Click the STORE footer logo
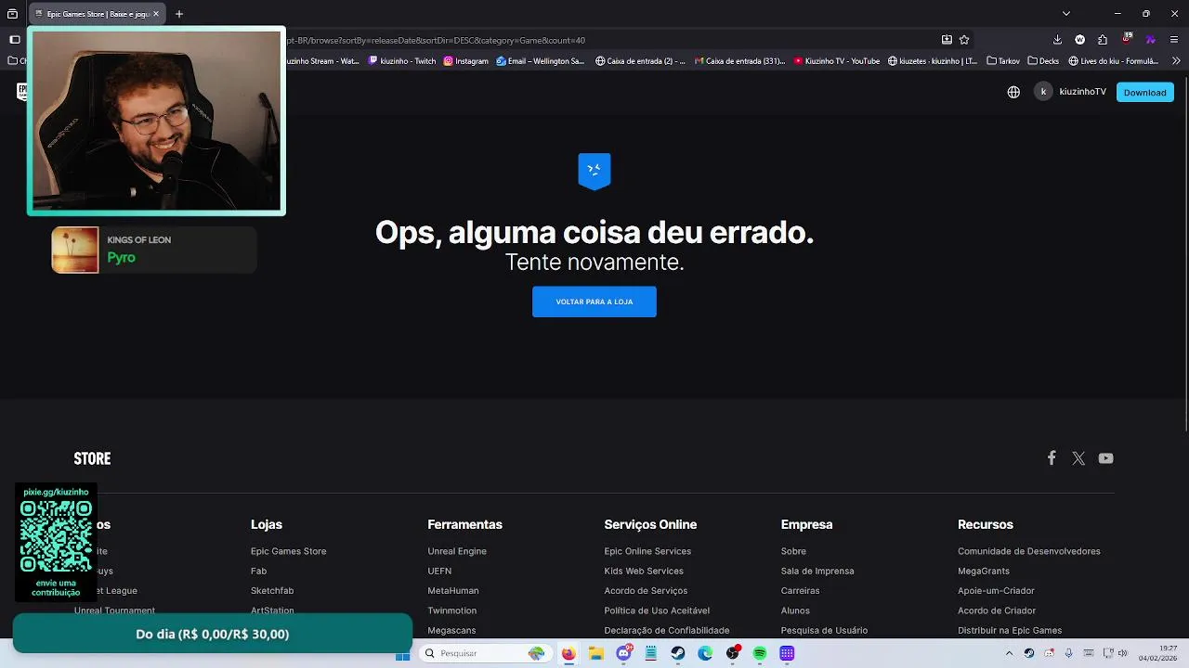Image resolution: width=1189 pixels, height=668 pixels. pos(92,458)
